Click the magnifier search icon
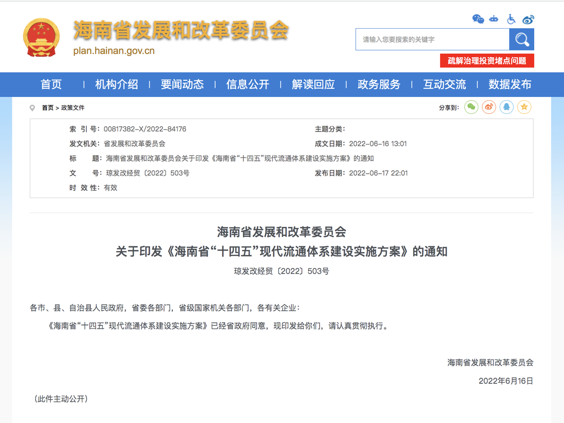Screen dimensions: 564x423 pos(521,39)
